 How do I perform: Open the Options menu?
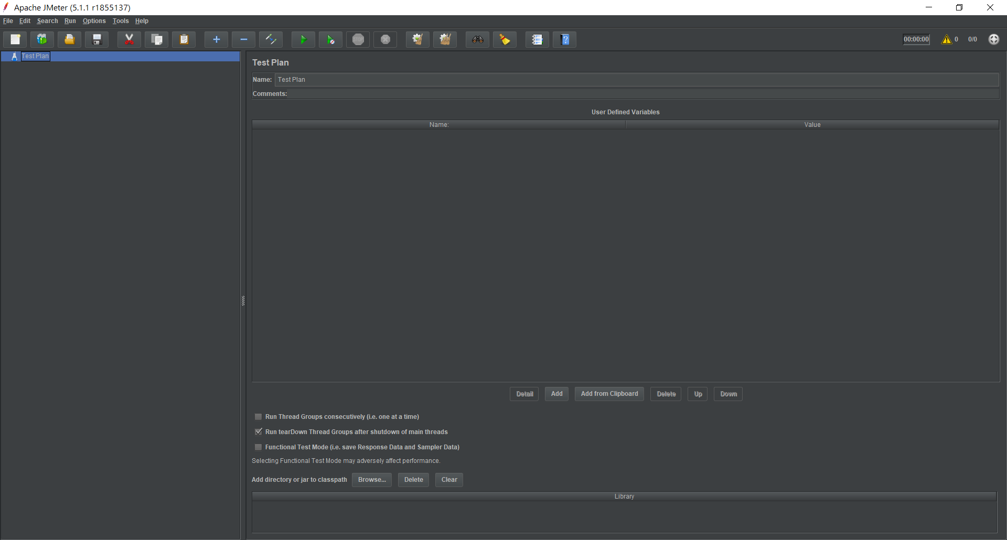(x=94, y=21)
